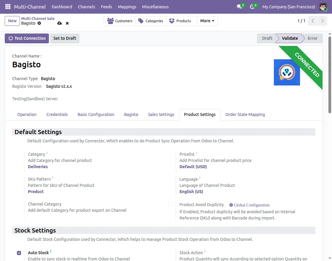
Task: Click the Stock Action help question mark
Action: (x=205, y=251)
